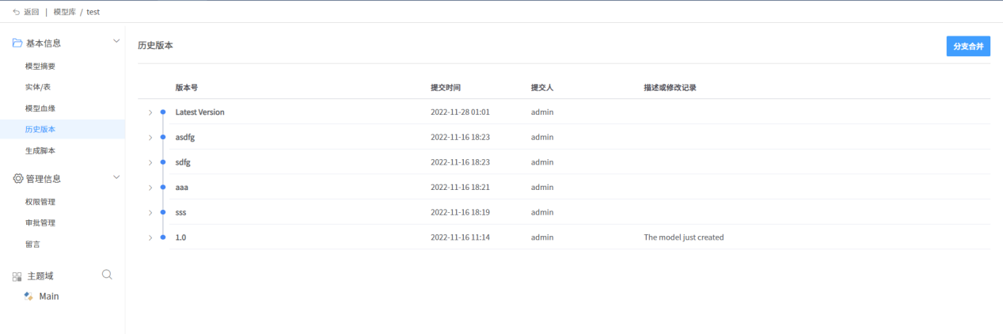Screen dimensions: 1003x334
Task: Click the 主题域 grid icon
Action: [x=17, y=276]
